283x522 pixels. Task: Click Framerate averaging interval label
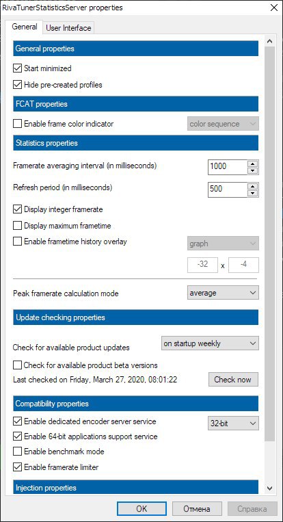point(85,166)
